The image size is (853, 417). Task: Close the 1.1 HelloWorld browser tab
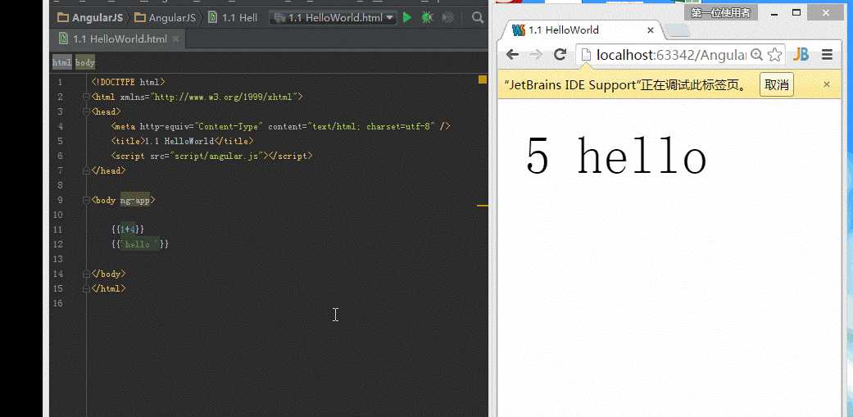(650, 30)
